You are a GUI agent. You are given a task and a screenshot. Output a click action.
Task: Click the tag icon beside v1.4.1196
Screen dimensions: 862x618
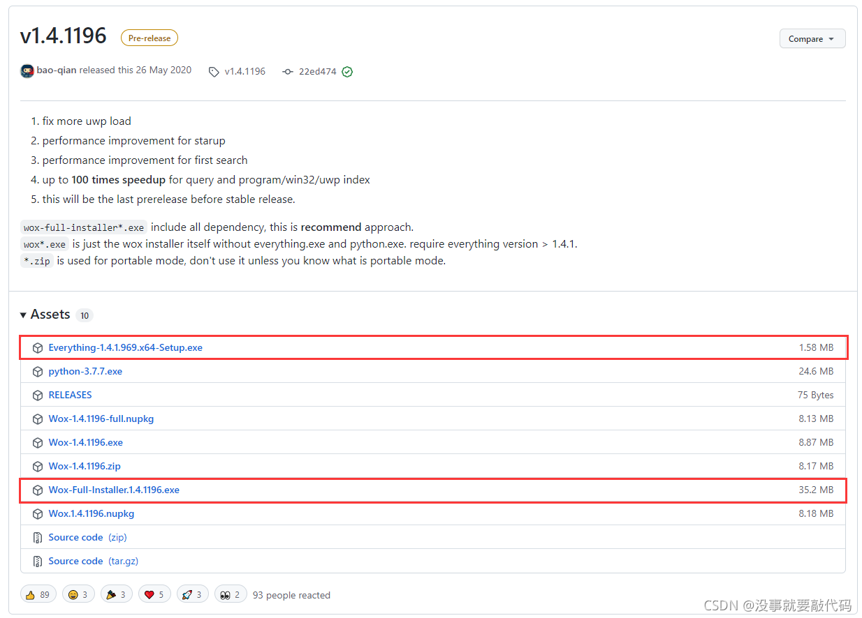click(x=214, y=72)
